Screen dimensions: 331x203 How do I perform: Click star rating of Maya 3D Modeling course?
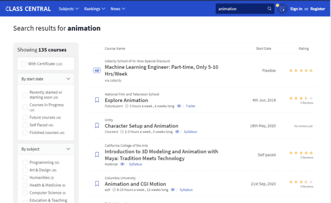pyautogui.click(x=301, y=153)
